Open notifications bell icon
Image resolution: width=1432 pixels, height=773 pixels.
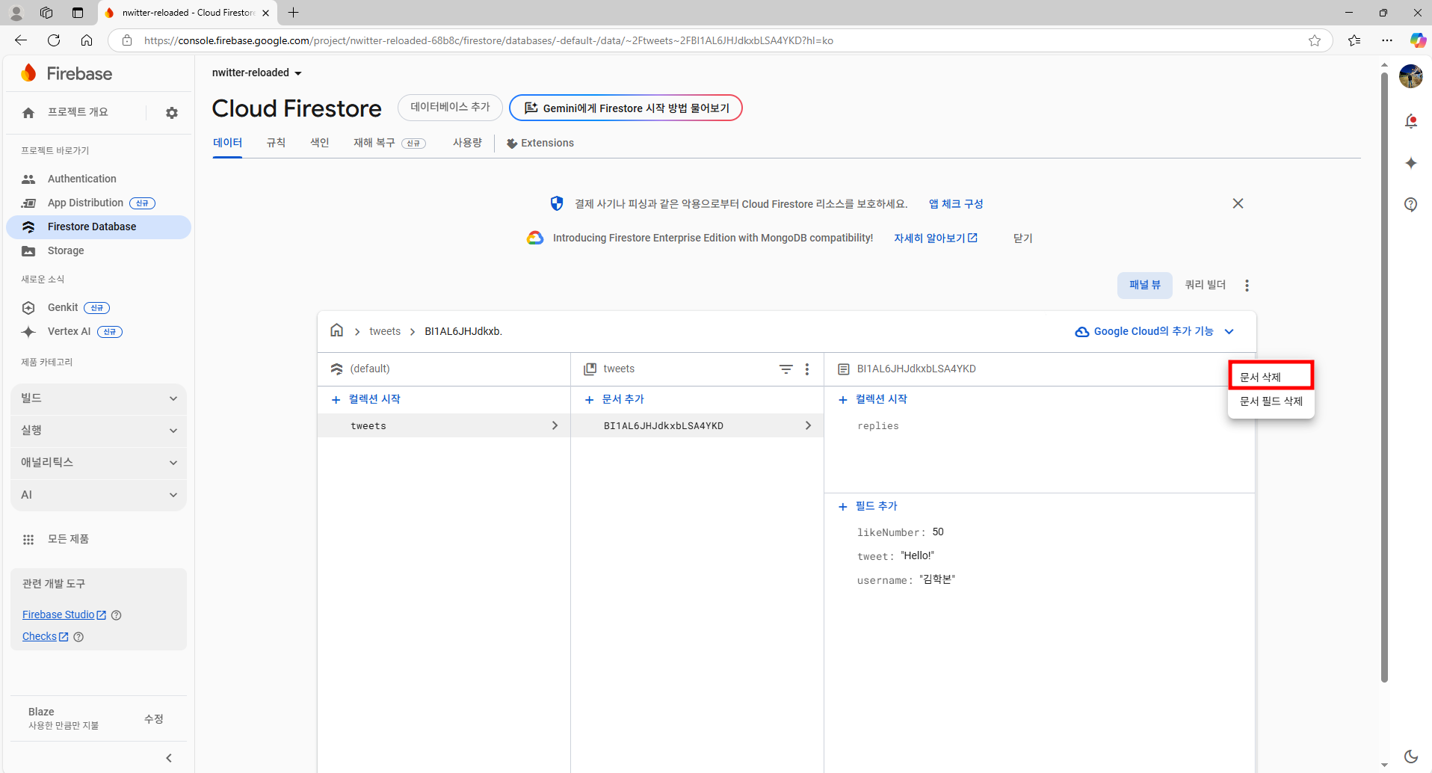coord(1411,121)
